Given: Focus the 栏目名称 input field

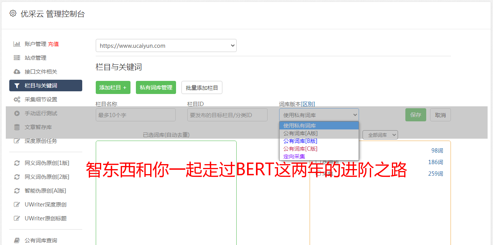Looking at the screenshot, I should click(x=136, y=115).
